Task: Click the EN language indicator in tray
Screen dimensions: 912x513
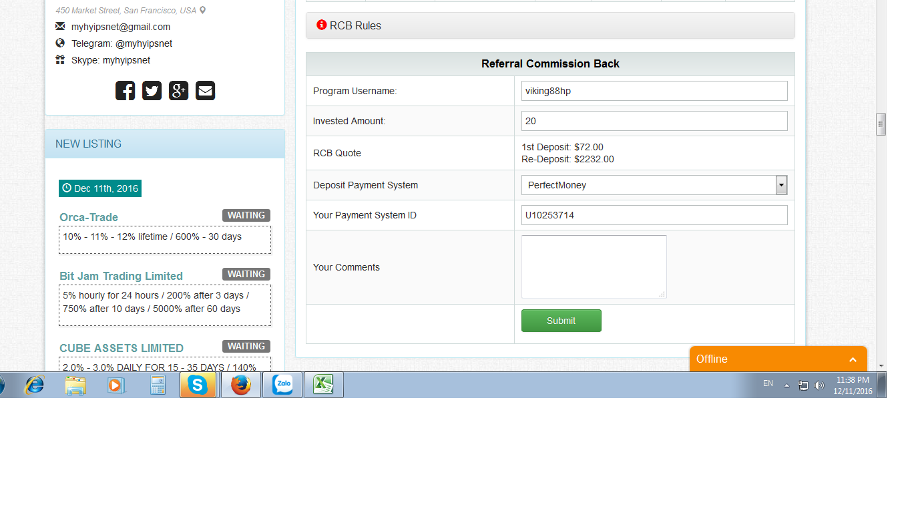Action: 768,383
